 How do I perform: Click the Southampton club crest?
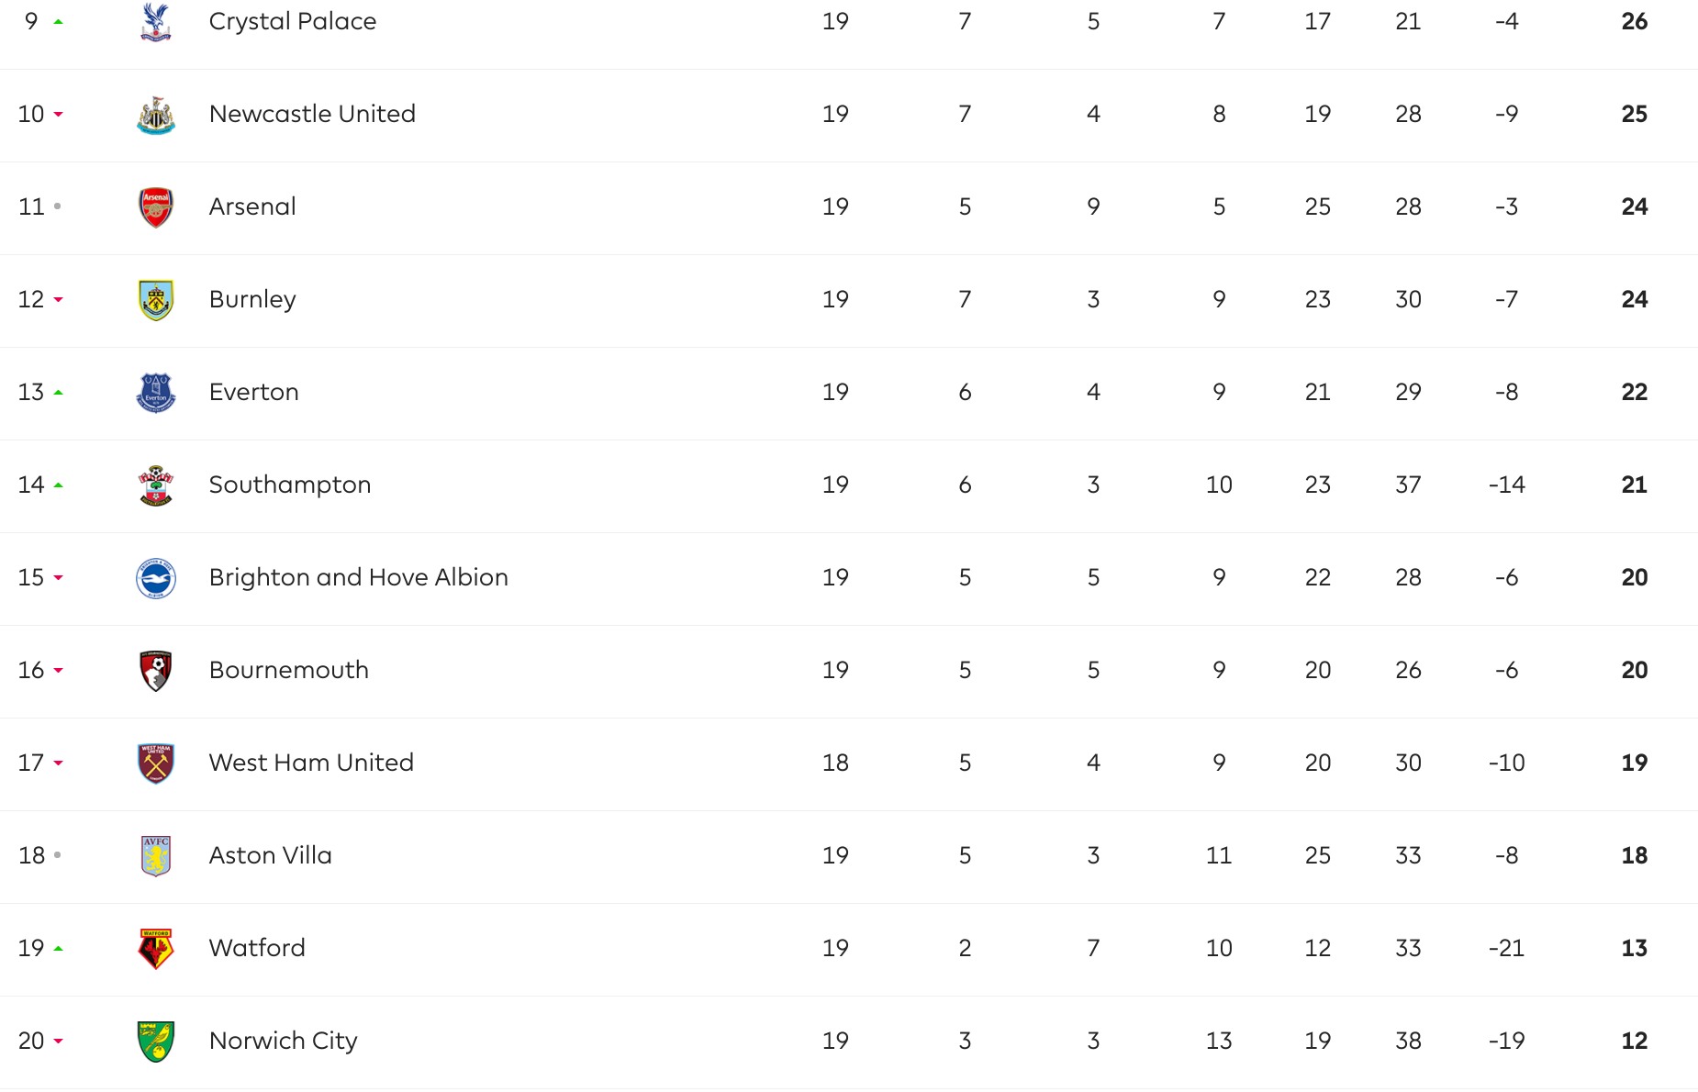(x=156, y=485)
